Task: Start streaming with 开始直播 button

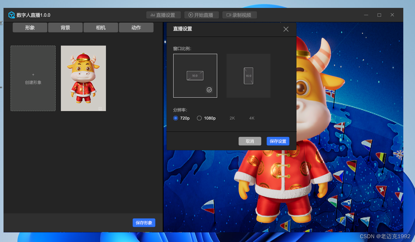Action: 202,15
